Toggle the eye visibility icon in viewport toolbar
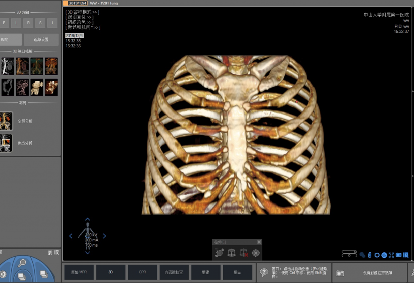This screenshot has height=283, width=414. [x=384, y=255]
